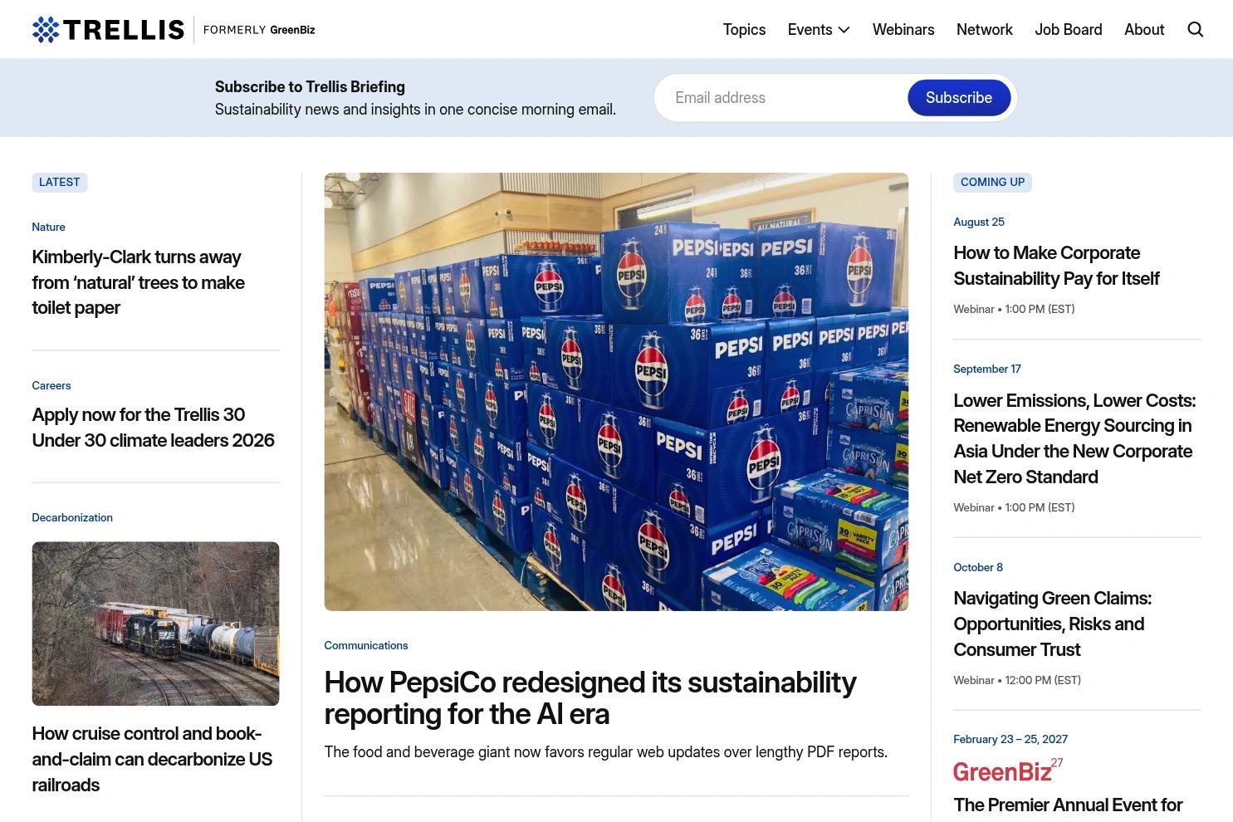Open the Topics menu item
This screenshot has width=1233, height=822.
[744, 30]
